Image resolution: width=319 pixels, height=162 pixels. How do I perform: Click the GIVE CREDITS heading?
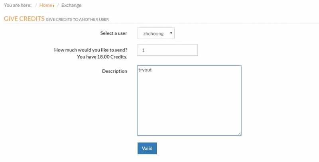tap(24, 19)
